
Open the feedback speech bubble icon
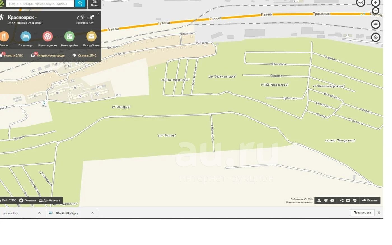pyautogui.click(x=332, y=200)
